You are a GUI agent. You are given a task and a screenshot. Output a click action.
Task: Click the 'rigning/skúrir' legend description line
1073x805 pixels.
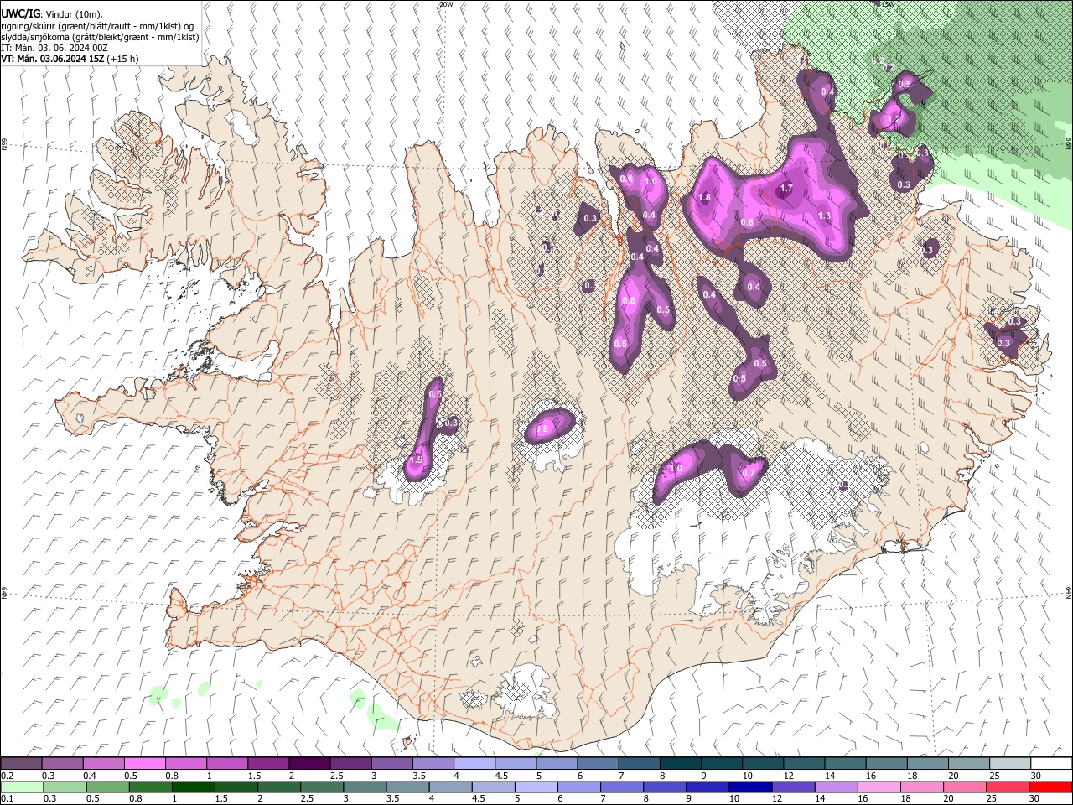click(x=99, y=25)
